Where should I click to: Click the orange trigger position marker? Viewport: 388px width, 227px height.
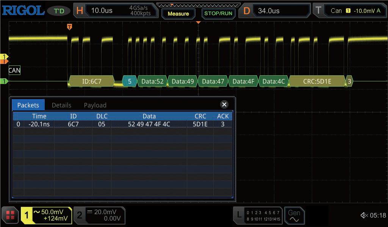pos(69,27)
